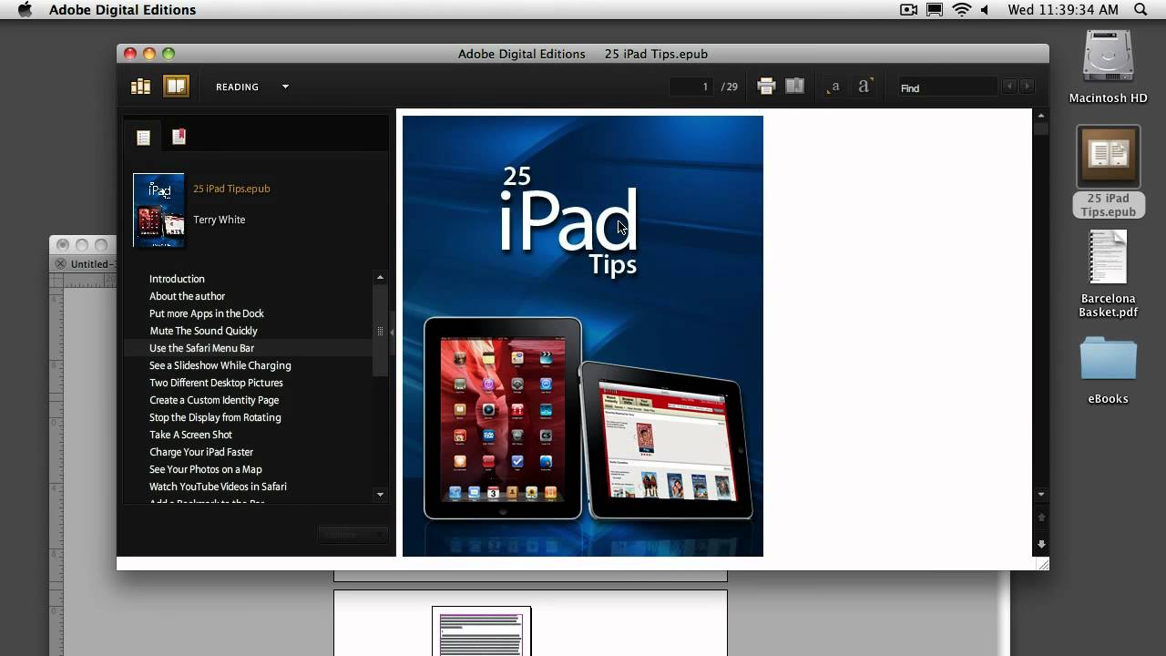
Task: Go to Introduction chapter
Action: [x=177, y=279]
